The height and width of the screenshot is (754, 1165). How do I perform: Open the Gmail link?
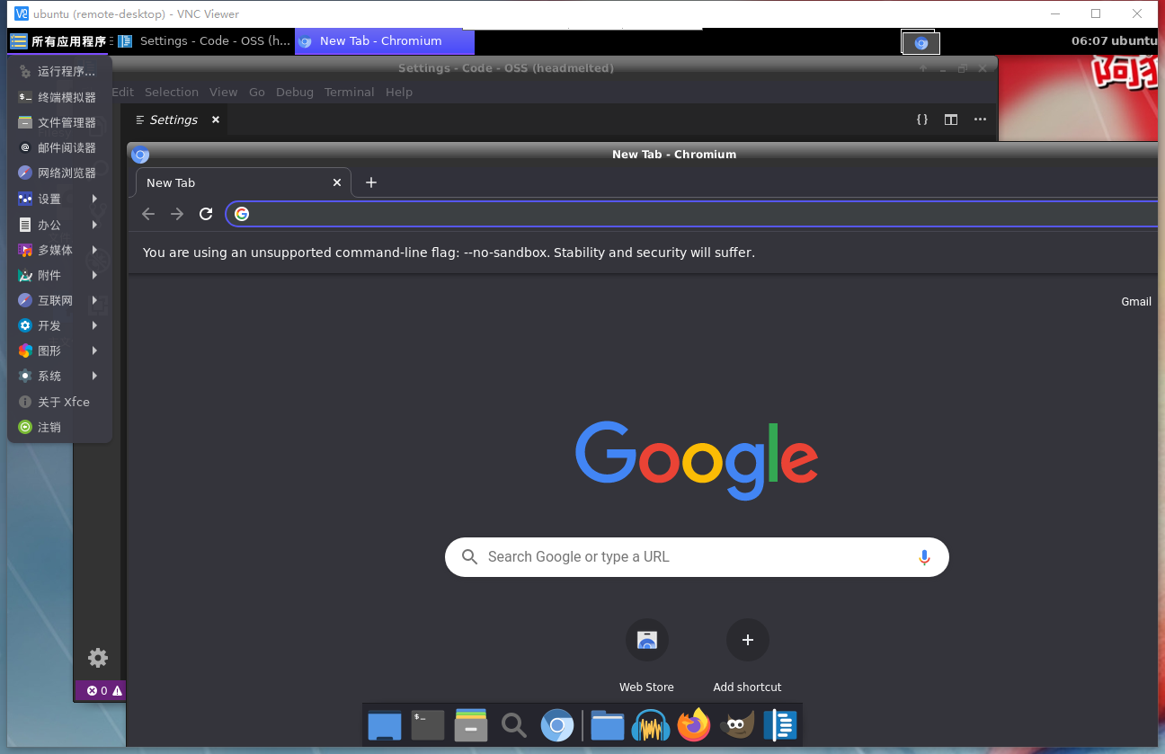tap(1136, 302)
